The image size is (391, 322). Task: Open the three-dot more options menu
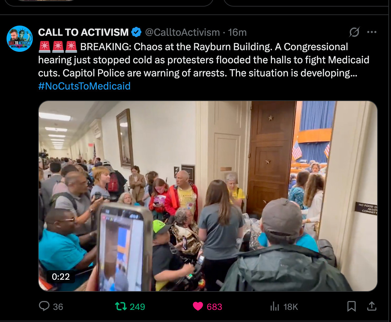pos(372,32)
